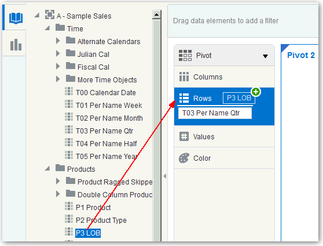Click the green plus add indicator
The width and height of the screenshot is (323, 246).
click(256, 92)
